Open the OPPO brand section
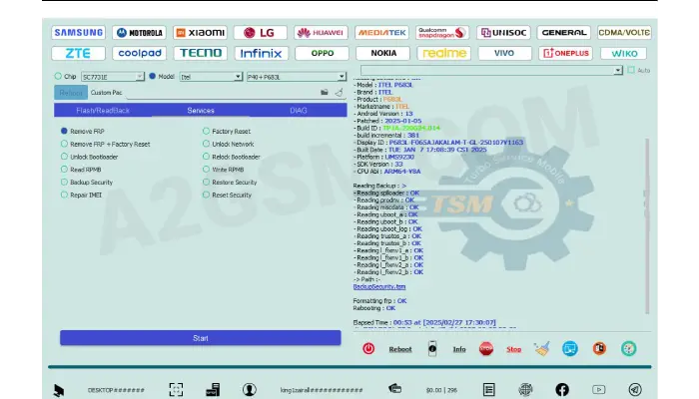 pos(322,53)
